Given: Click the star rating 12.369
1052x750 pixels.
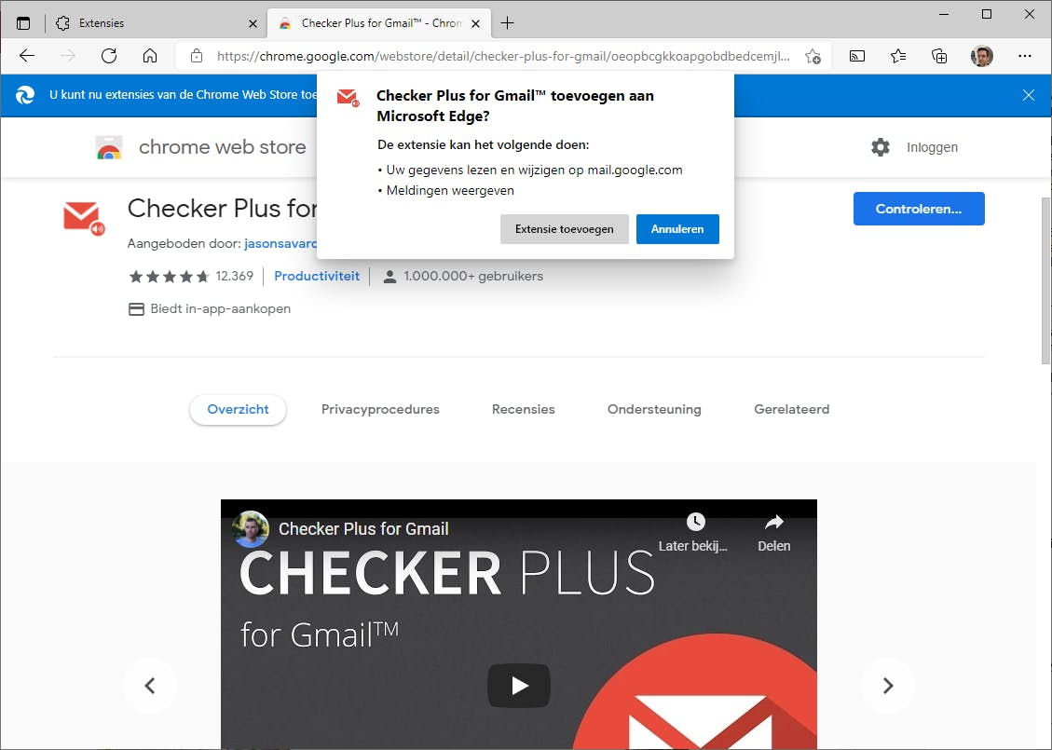Looking at the screenshot, I should (191, 277).
